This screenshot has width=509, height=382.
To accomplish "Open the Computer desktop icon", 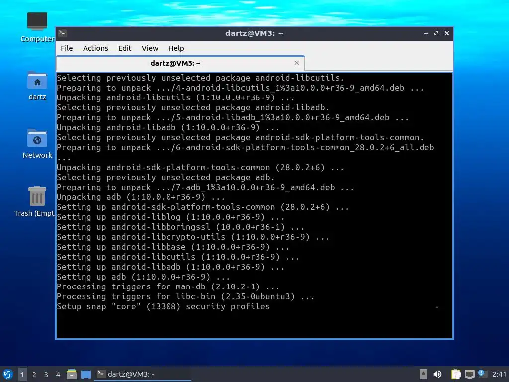I will (37, 27).
